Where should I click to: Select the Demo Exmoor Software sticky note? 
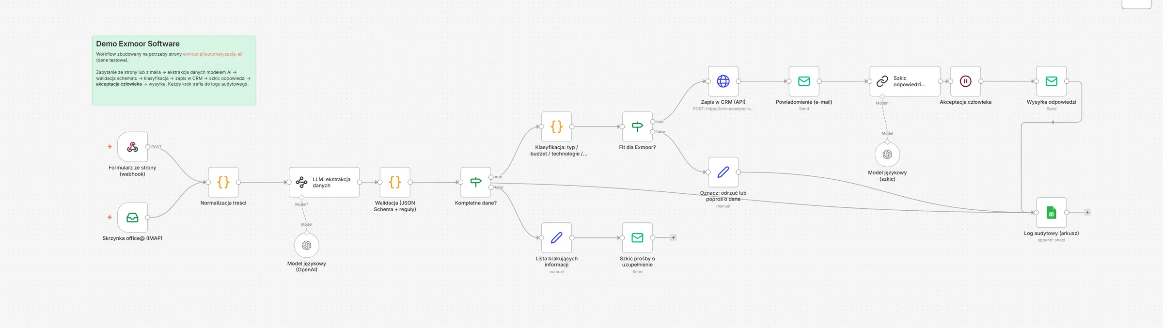coord(174,70)
